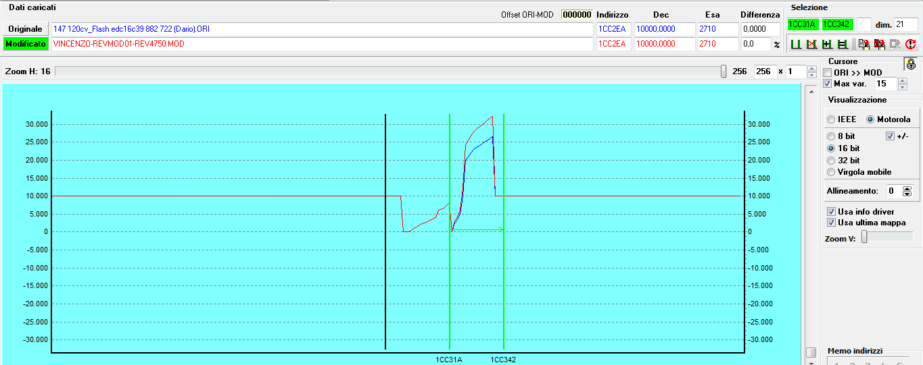Select the IEEE radio option
The height and width of the screenshot is (365, 923).
point(831,119)
